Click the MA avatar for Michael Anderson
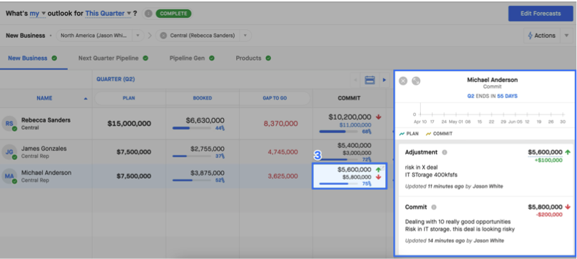Screen dimensions: 577x259 click(9, 176)
